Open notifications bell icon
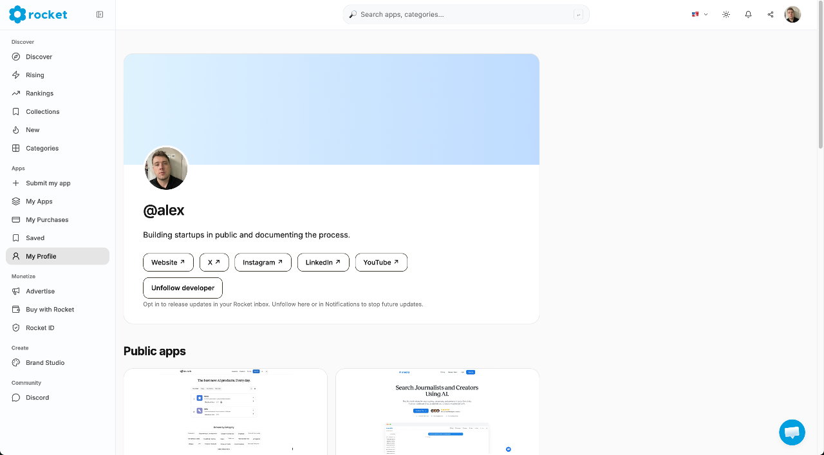The height and width of the screenshot is (455, 824). [x=748, y=14]
